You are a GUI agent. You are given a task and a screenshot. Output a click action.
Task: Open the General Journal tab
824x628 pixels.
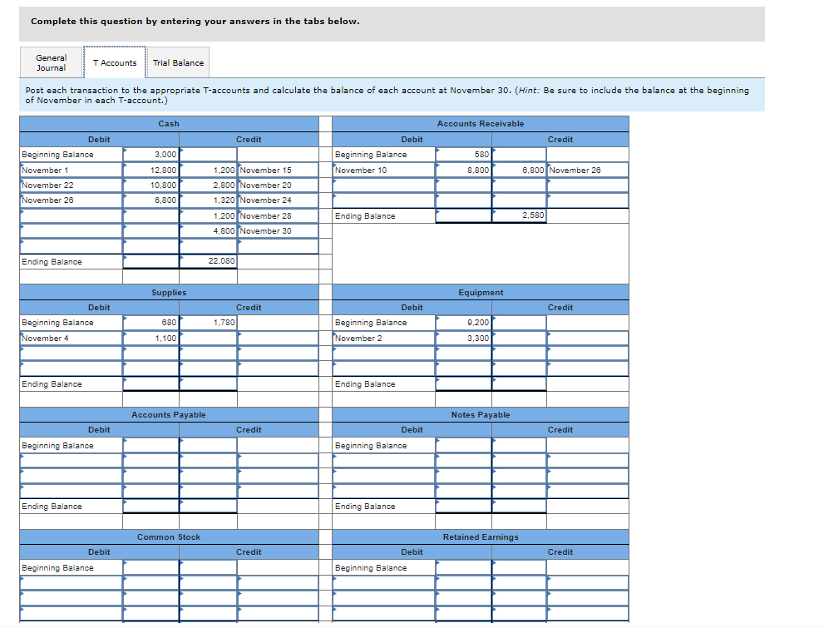click(x=51, y=62)
